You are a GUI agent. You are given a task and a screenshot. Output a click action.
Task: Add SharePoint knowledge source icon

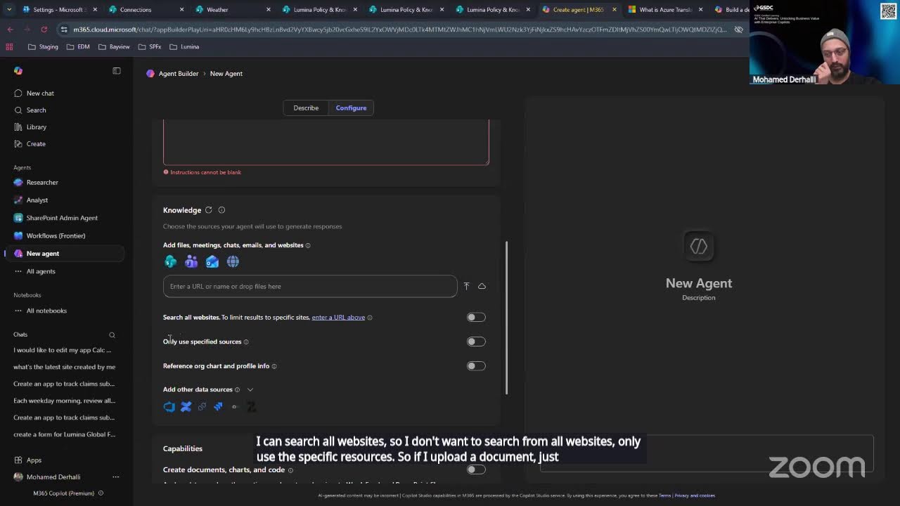click(170, 261)
